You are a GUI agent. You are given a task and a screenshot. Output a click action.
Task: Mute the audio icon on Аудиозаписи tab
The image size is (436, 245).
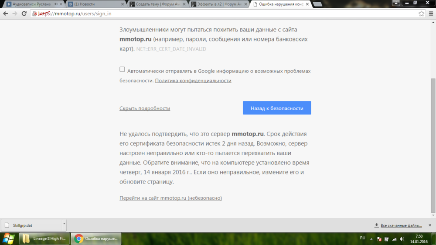[x=56, y=4]
